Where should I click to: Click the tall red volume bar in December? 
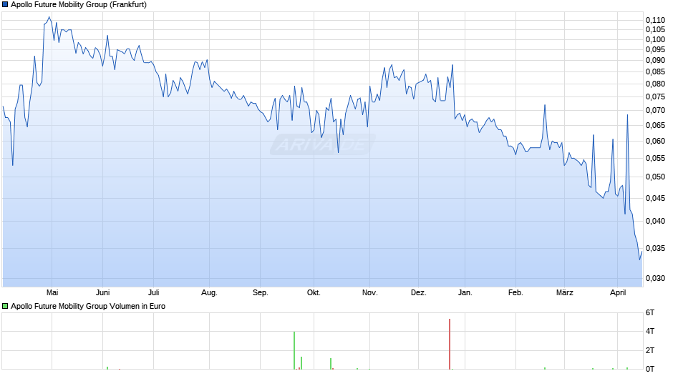[x=450, y=344]
